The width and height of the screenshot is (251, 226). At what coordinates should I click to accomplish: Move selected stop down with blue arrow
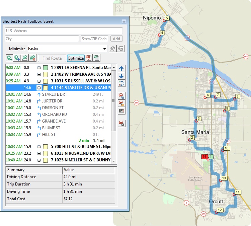click(x=121, y=76)
